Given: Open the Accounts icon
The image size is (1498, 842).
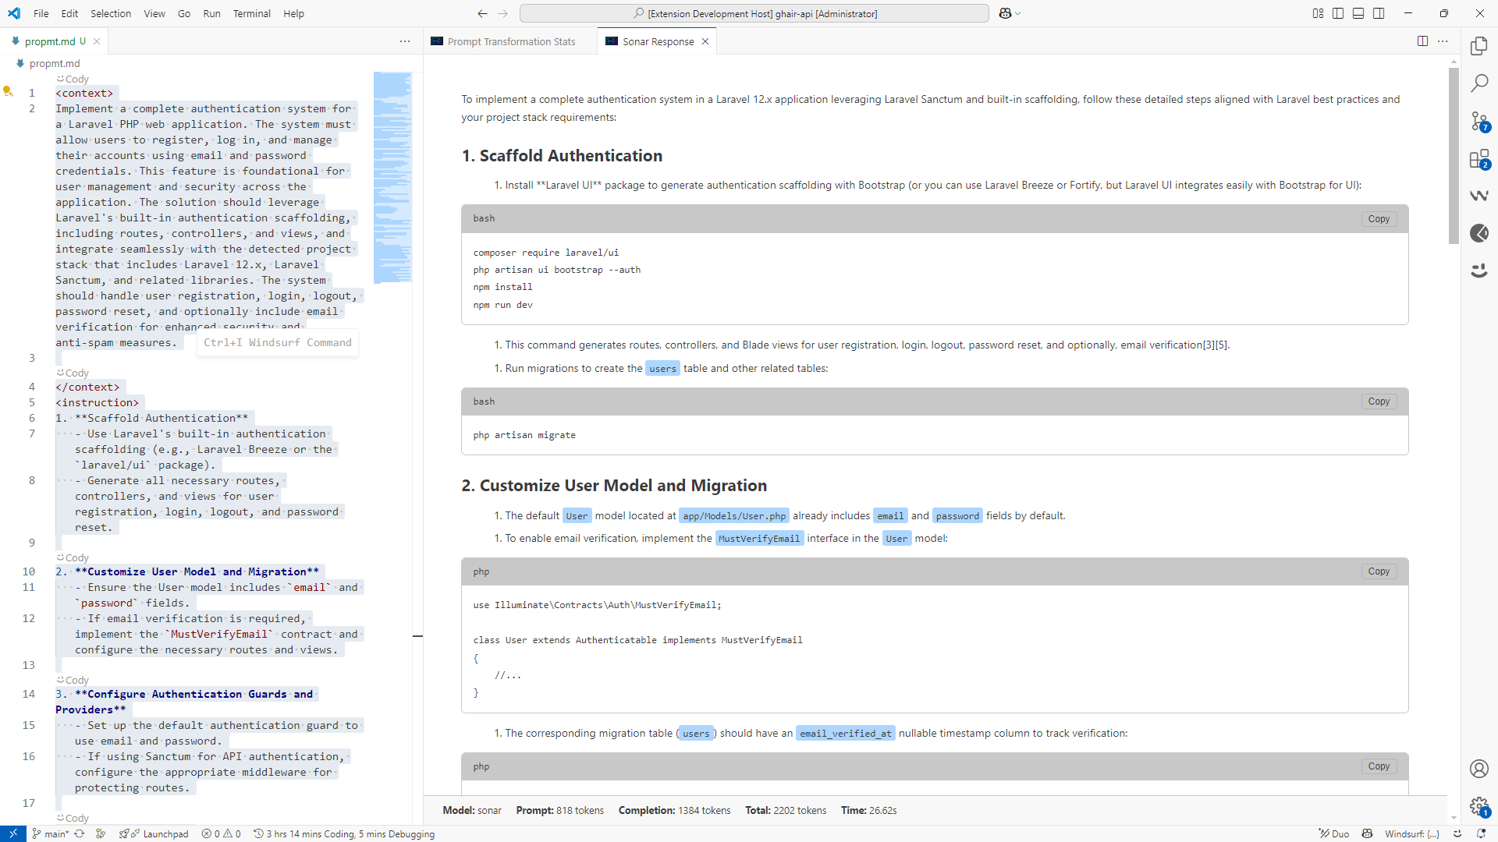Looking at the screenshot, I should 1478,769.
